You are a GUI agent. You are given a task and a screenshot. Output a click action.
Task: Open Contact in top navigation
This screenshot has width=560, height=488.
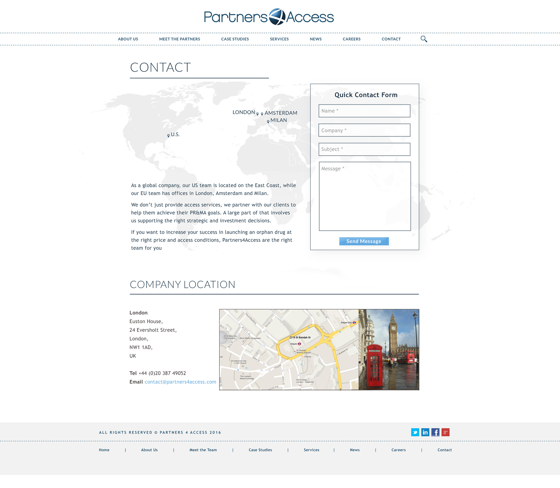(391, 39)
